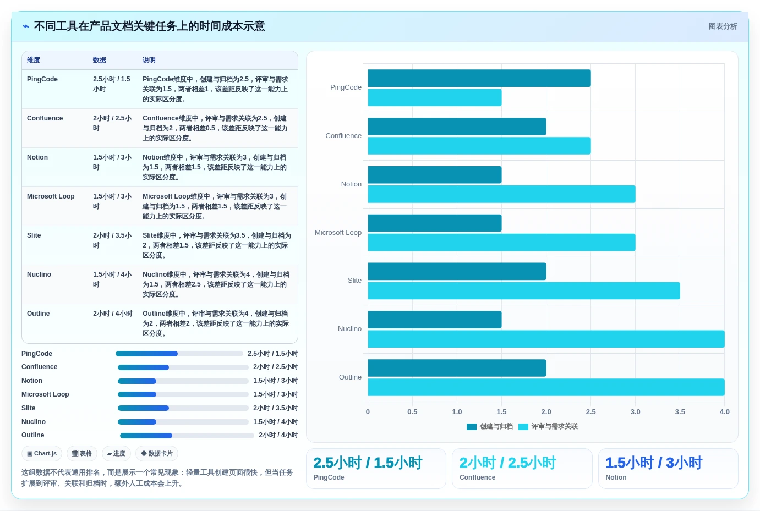Click the Confluence progress bar
This screenshot has width=760, height=511.
183,367
